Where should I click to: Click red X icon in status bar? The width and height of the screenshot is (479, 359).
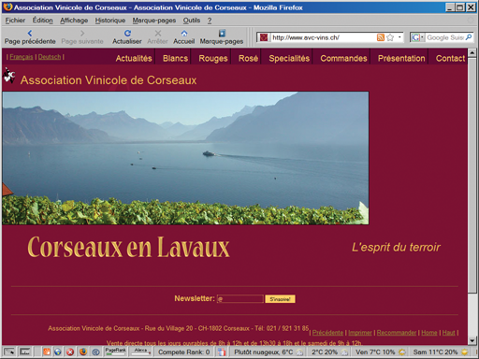pyautogui.click(x=70, y=352)
